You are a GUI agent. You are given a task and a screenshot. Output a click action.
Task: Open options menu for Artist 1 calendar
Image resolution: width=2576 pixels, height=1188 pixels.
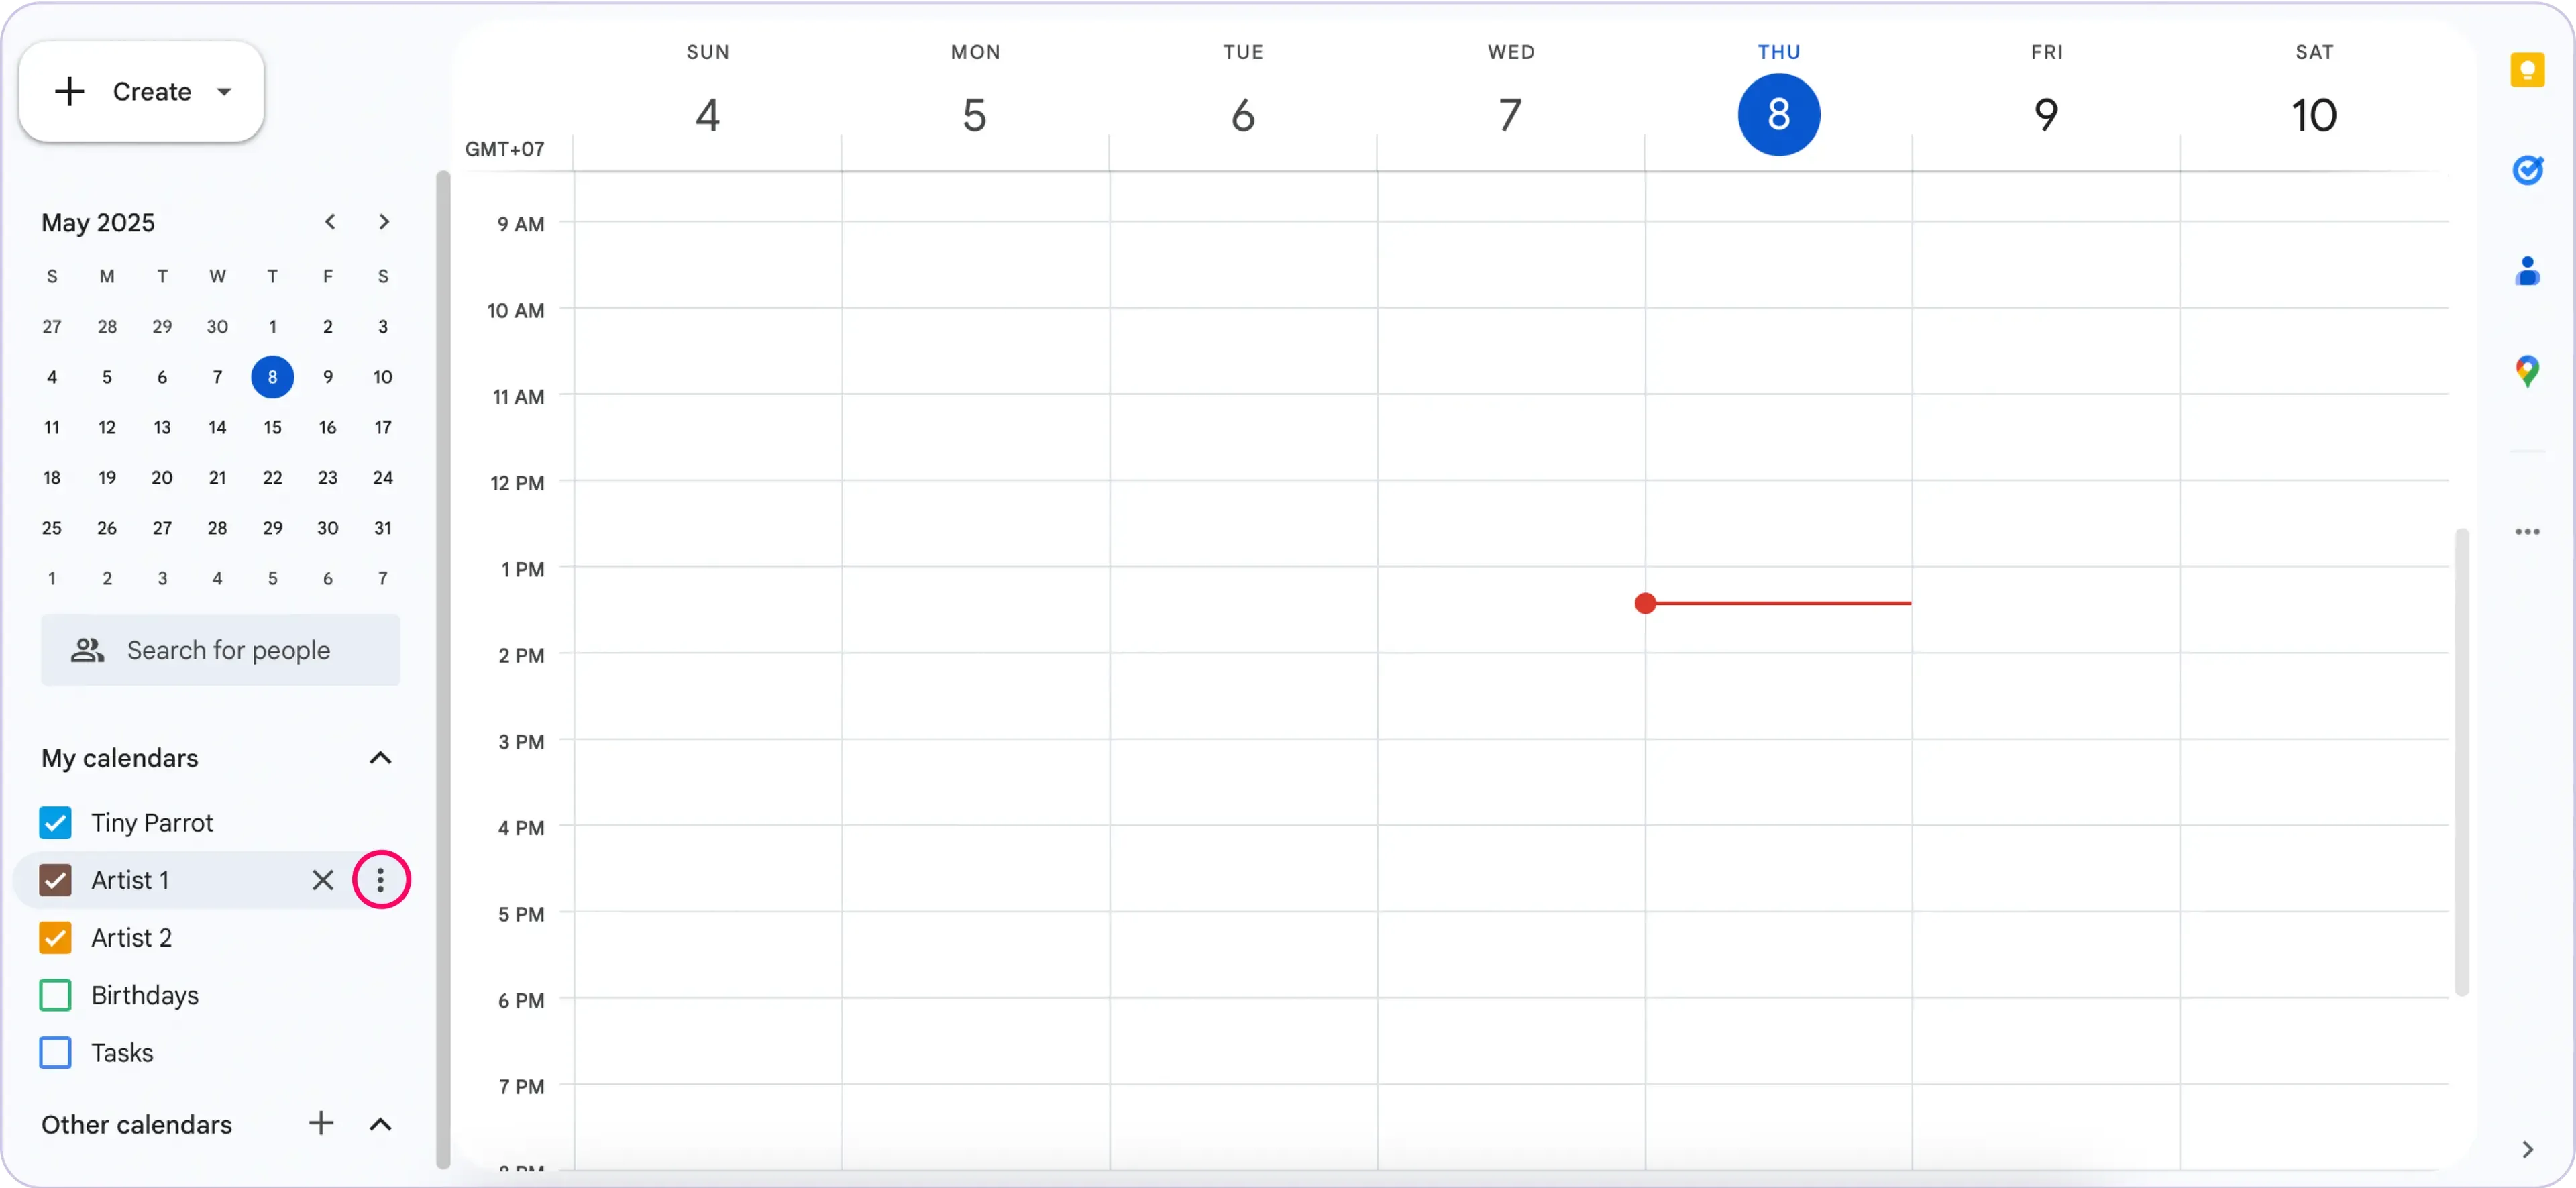pyautogui.click(x=380, y=880)
